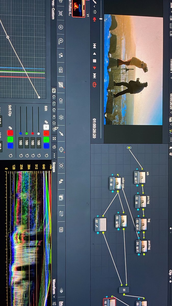Open the HDR color wheels palette

point(61,41)
